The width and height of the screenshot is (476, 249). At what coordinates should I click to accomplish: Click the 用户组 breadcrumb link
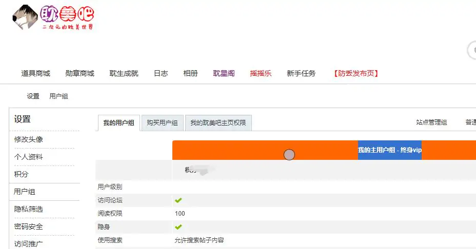[58, 96]
